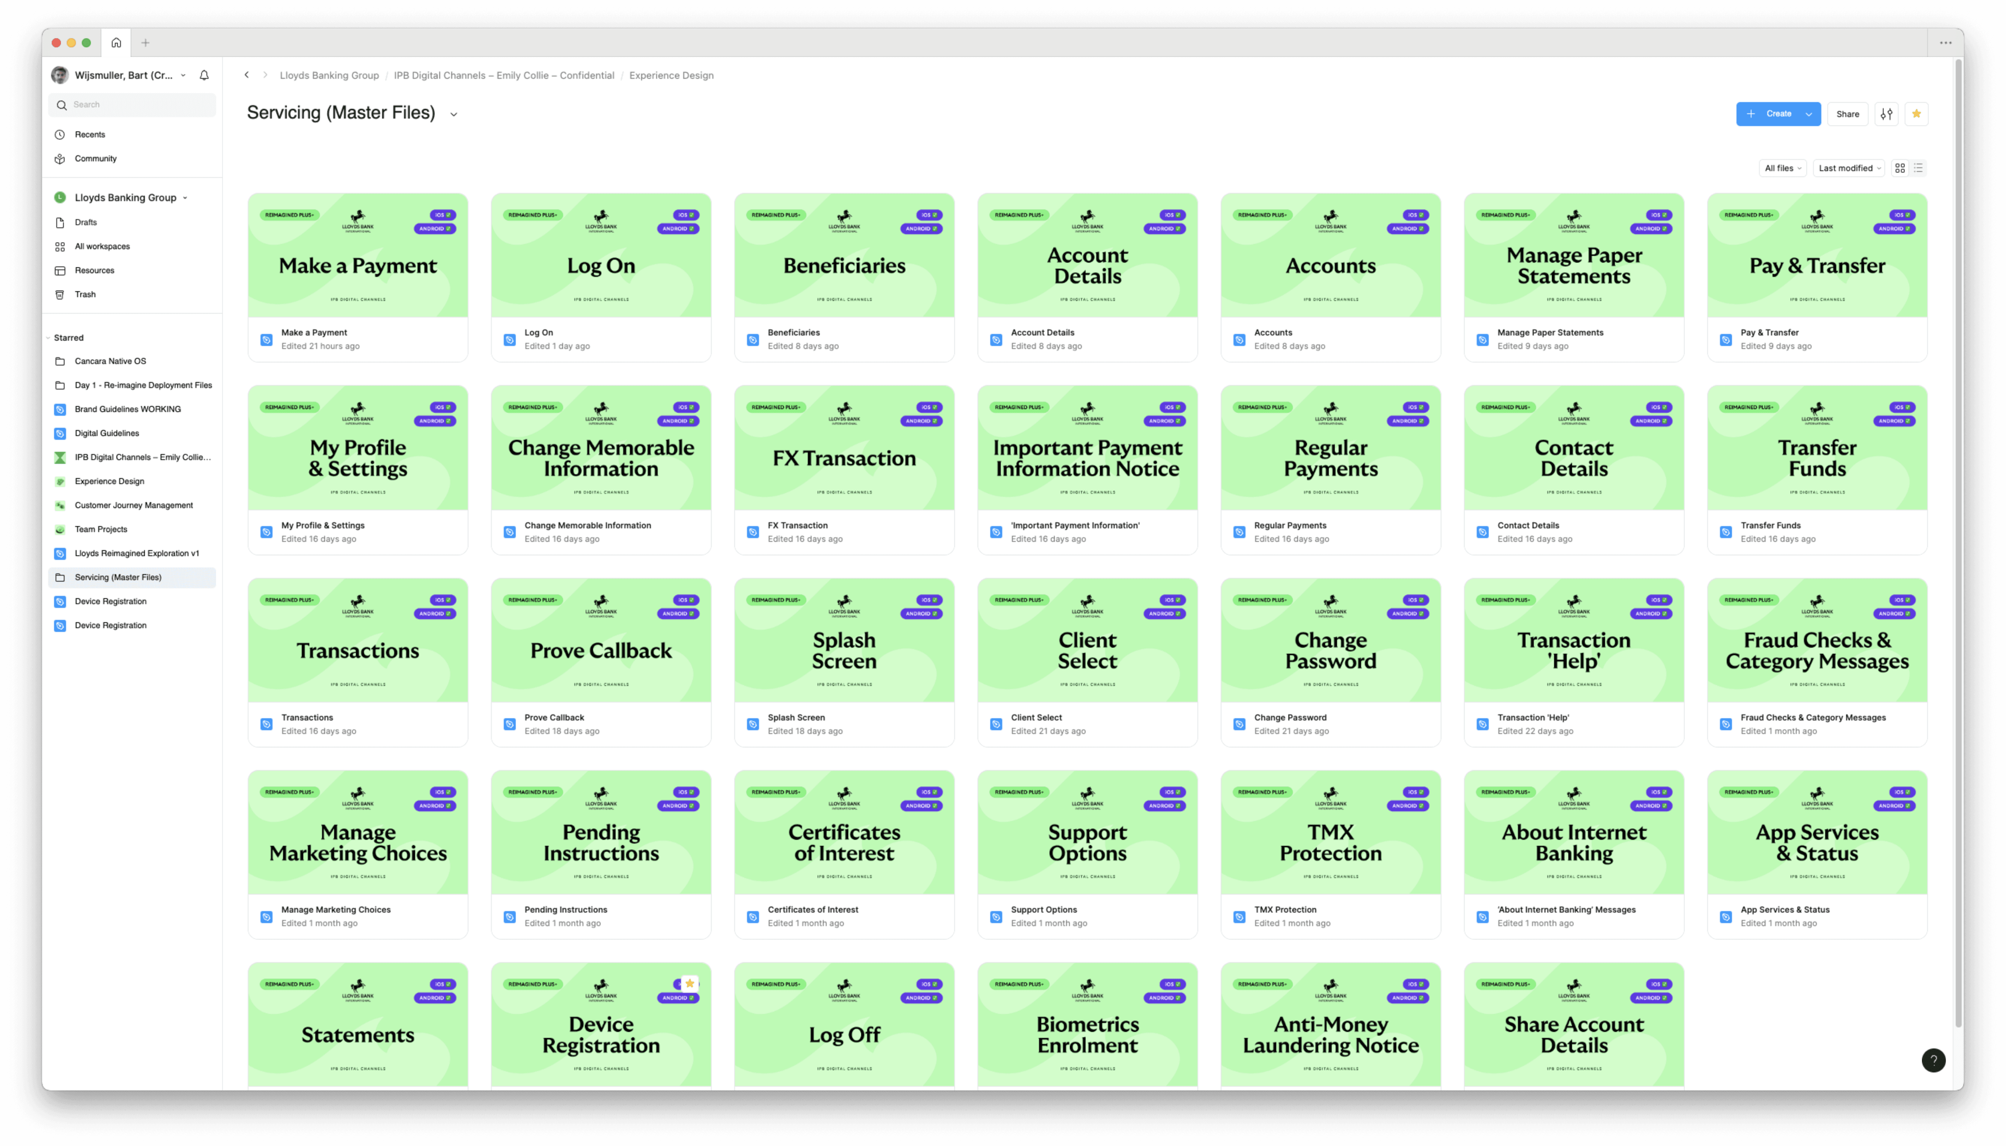Toggle the yellow star favorite button
Image resolution: width=2006 pixels, height=1146 pixels.
1916,114
